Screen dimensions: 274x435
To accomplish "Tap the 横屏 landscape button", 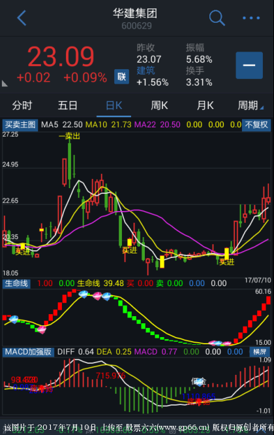I will click(x=260, y=352).
